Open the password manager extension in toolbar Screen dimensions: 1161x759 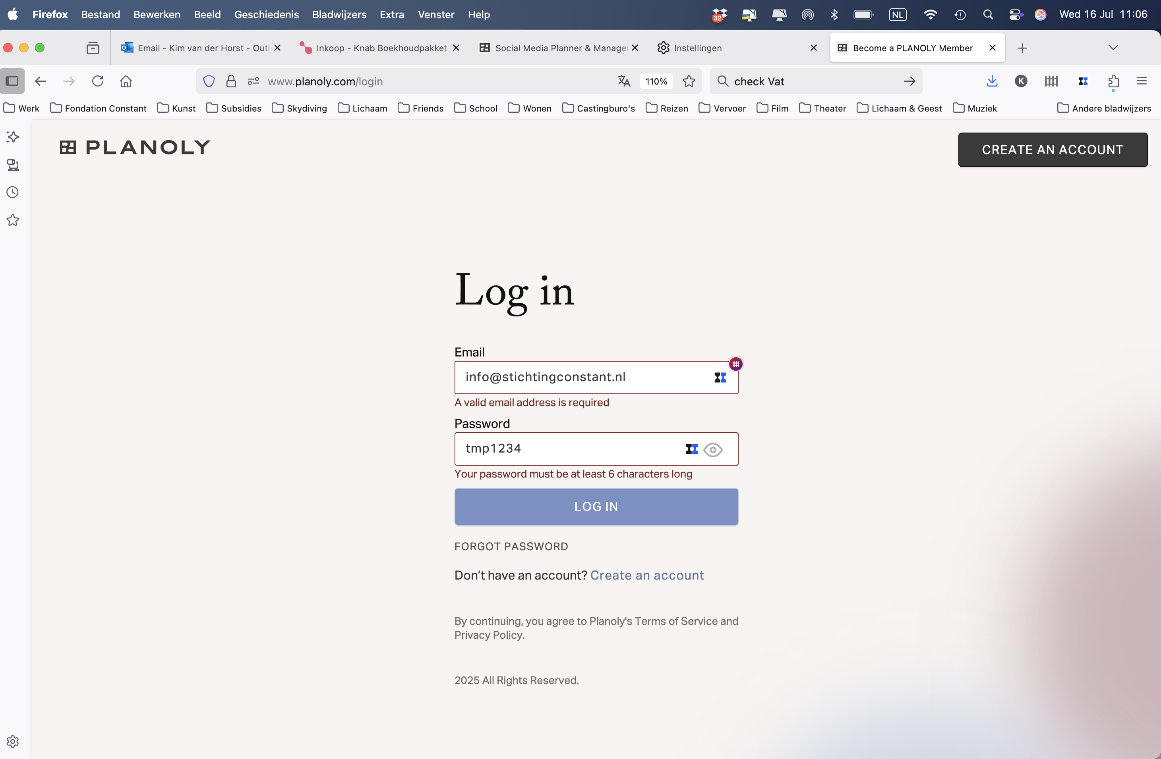1083,81
